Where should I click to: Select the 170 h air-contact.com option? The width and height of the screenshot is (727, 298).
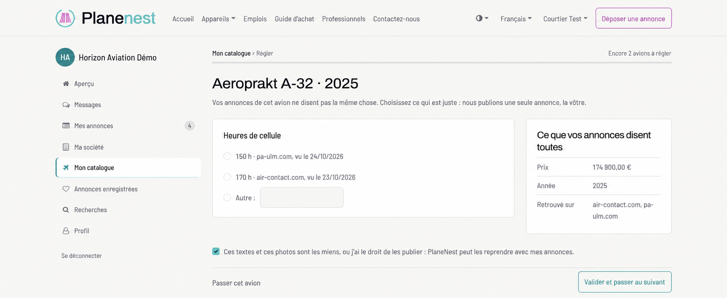point(227,177)
